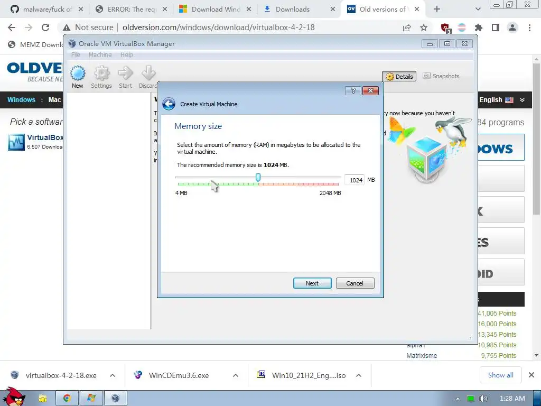Open the file explorer taskbar icon
The height and width of the screenshot is (406, 541).
42,399
